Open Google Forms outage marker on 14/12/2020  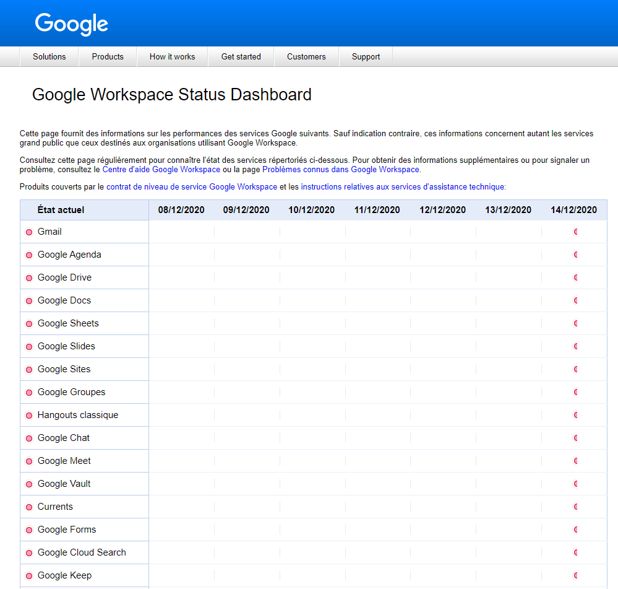tap(575, 529)
